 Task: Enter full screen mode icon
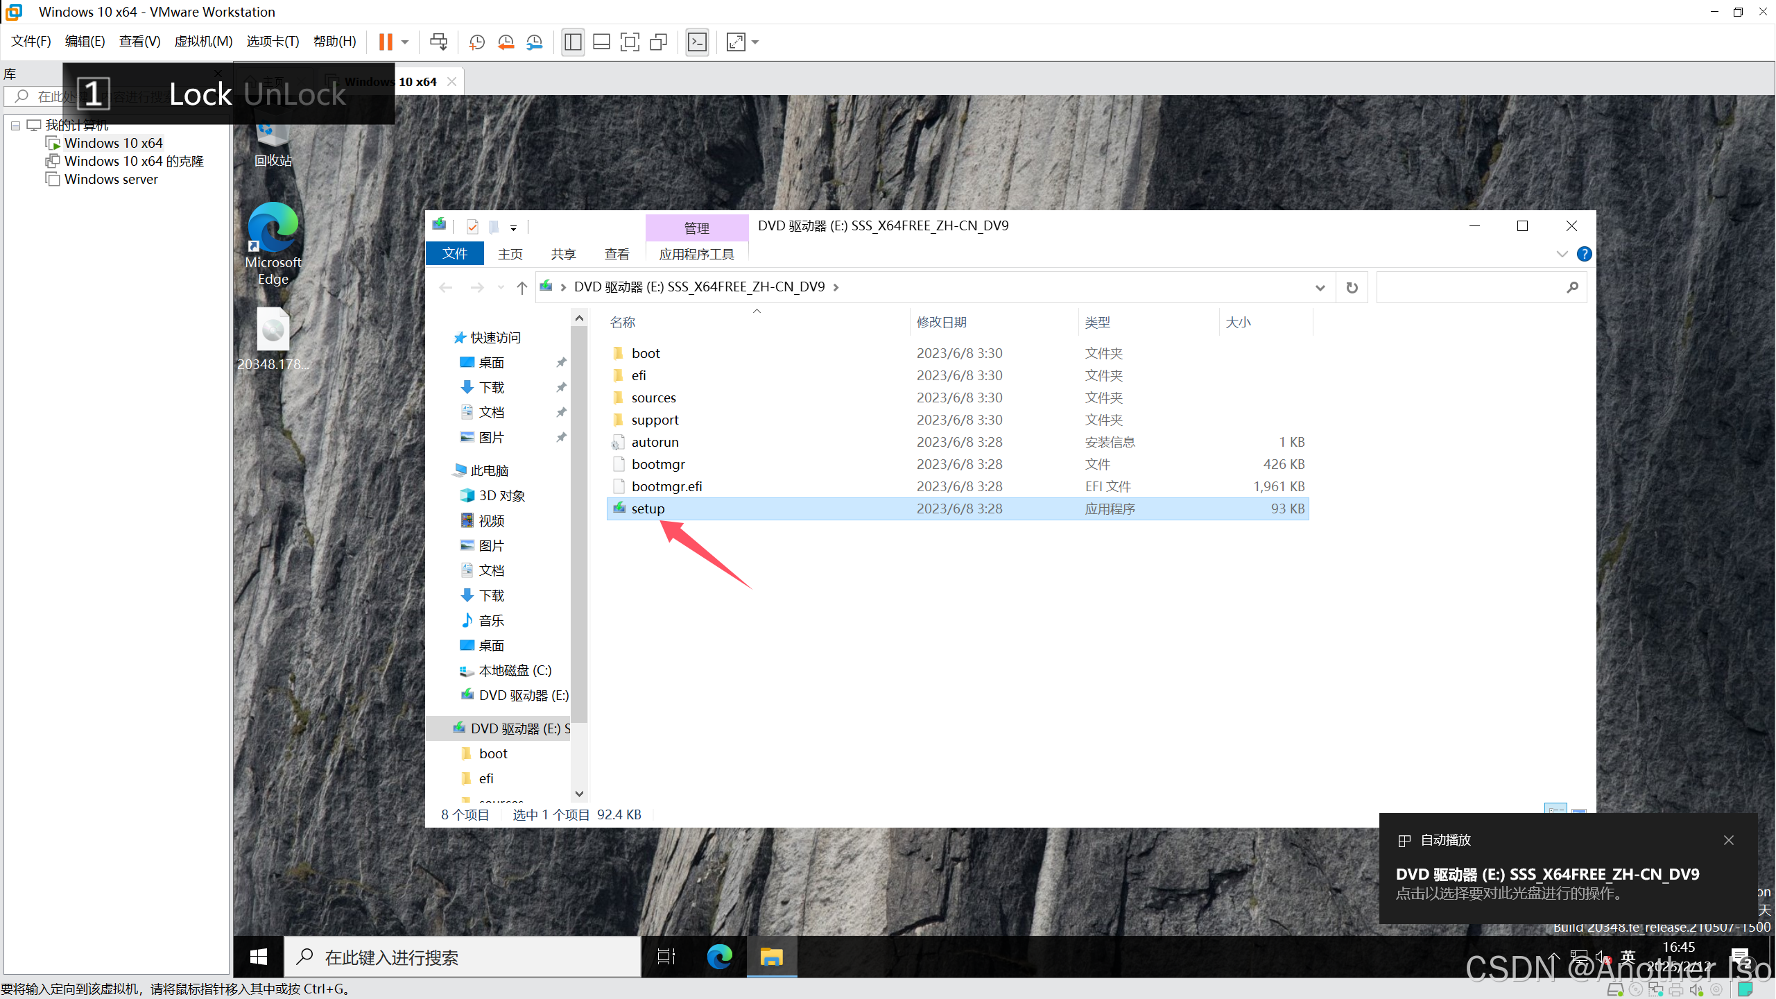pyautogui.click(x=630, y=42)
